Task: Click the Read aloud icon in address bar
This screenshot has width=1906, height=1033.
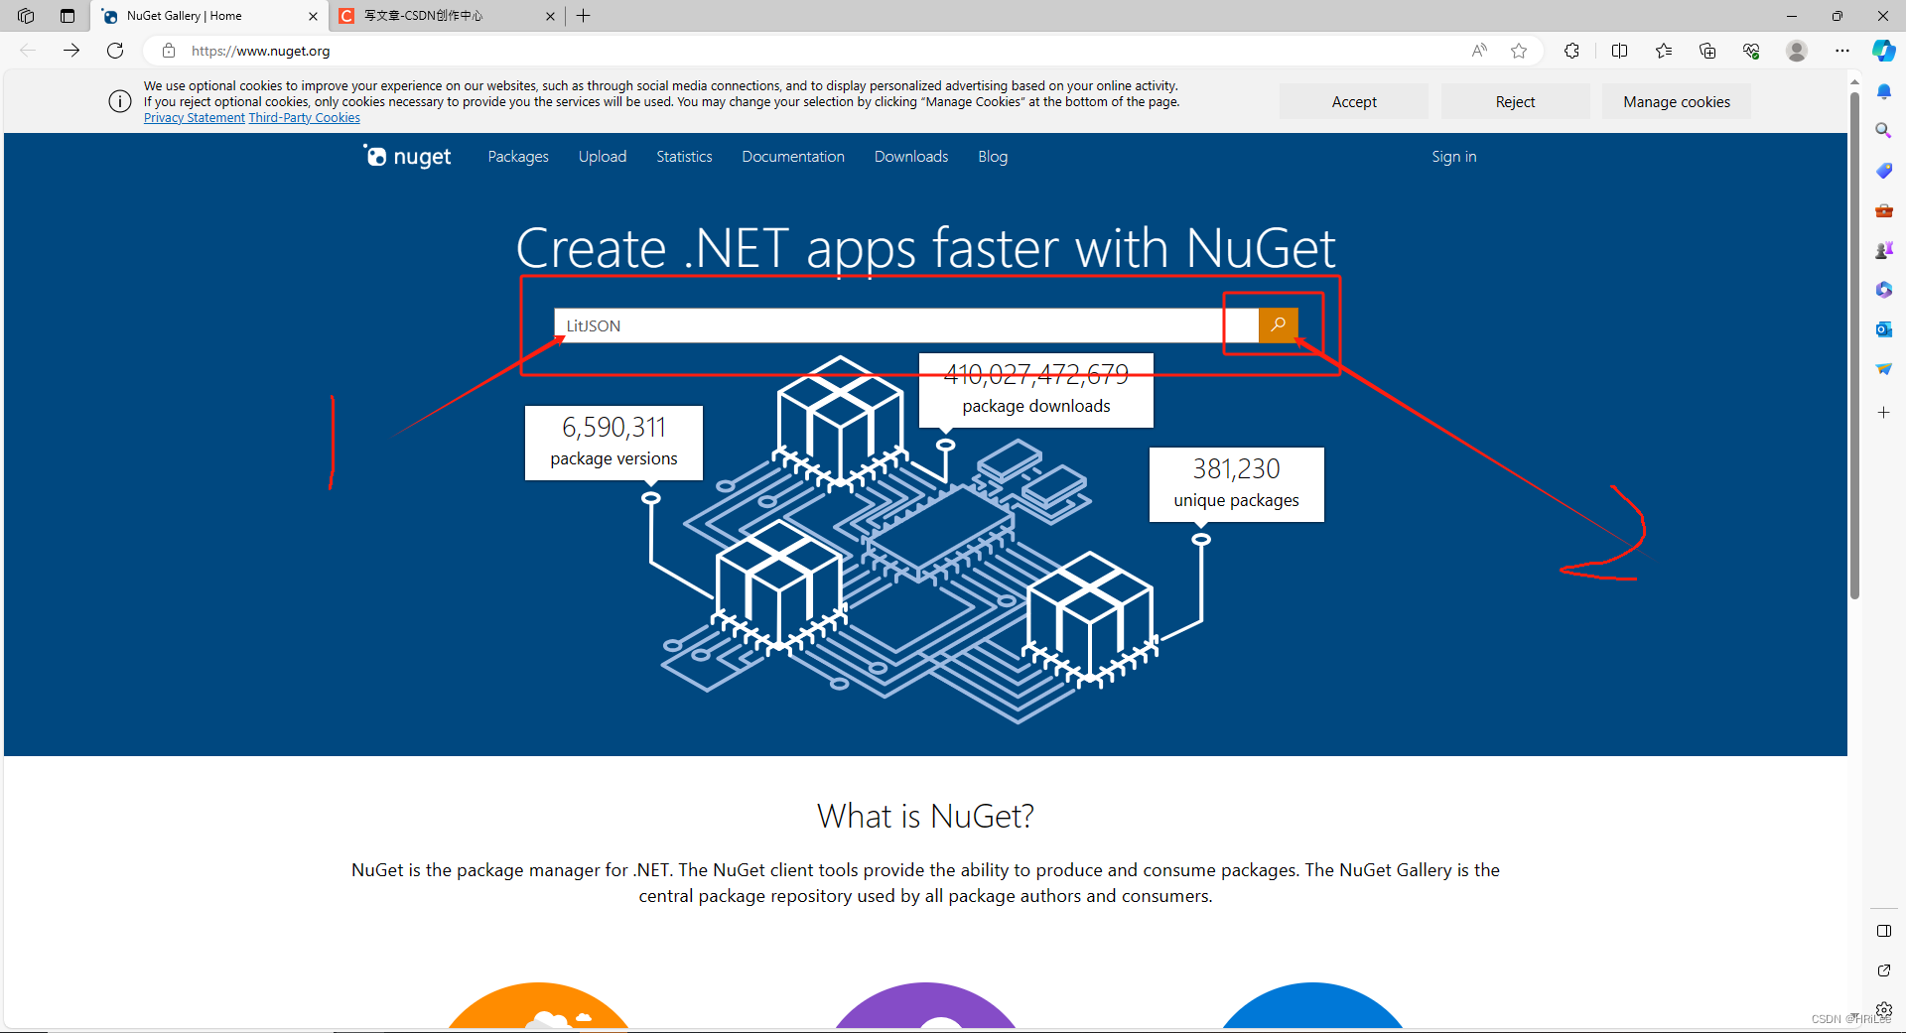Action: pyautogui.click(x=1478, y=51)
